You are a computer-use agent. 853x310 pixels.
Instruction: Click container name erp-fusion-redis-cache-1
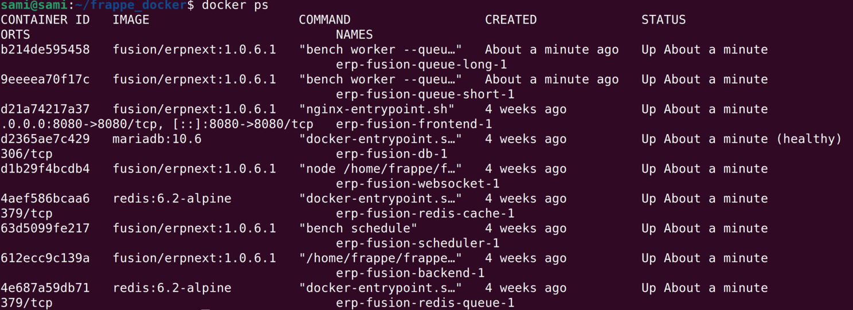click(x=425, y=214)
